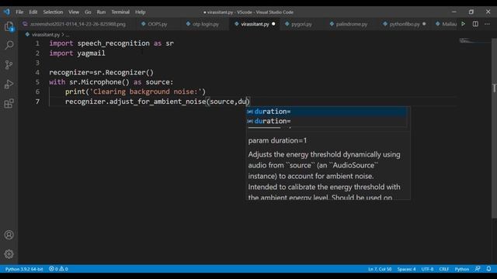Image resolution: width=497 pixels, height=279 pixels.
Task: Open the Accounts menu icon
Action: [x=9, y=235]
